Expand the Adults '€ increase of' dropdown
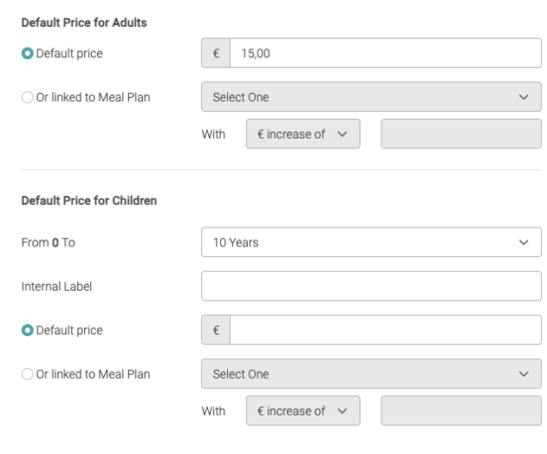Viewport: 547px width, 454px height. (x=303, y=135)
